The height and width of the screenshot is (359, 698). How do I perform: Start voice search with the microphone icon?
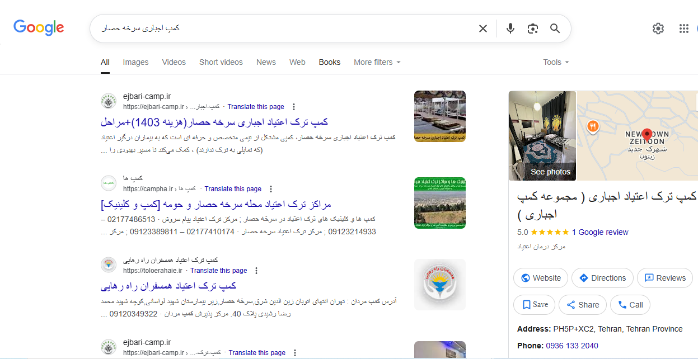point(510,29)
